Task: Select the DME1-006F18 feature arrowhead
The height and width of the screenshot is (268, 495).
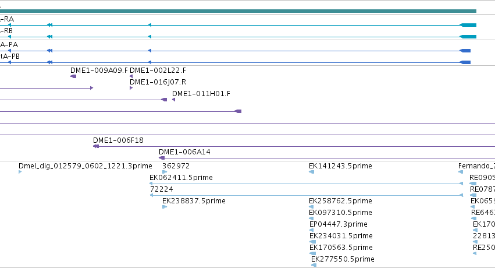Action: [96, 146]
